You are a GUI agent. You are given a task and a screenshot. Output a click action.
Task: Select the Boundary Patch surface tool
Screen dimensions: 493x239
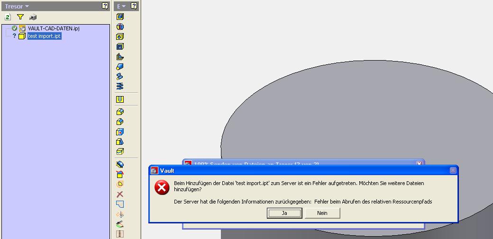(120, 204)
